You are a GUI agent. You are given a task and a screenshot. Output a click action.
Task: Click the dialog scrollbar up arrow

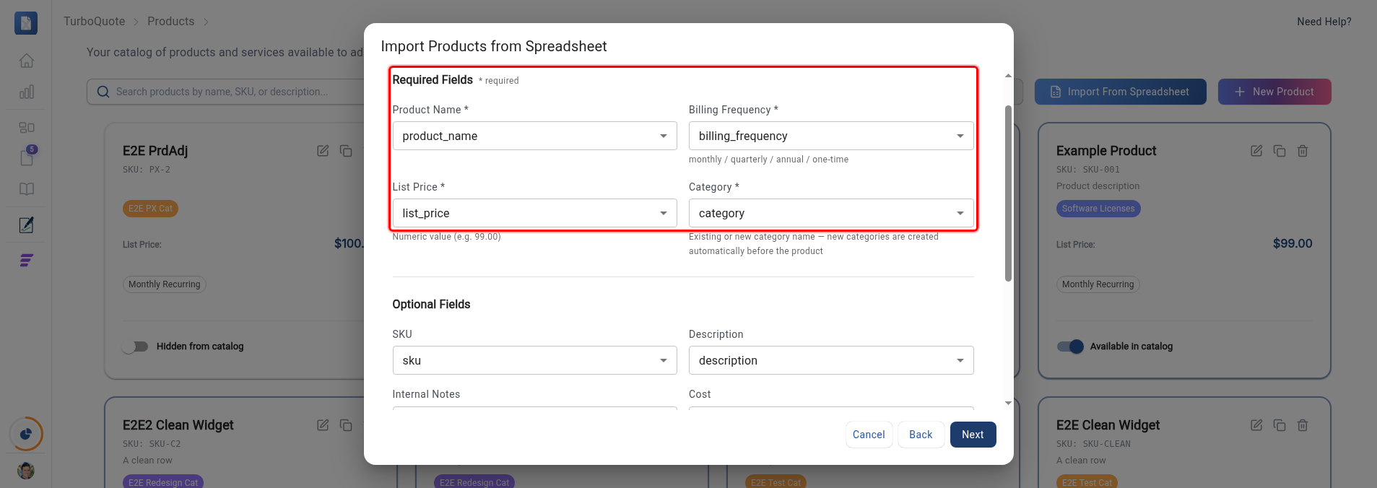coord(1008,76)
